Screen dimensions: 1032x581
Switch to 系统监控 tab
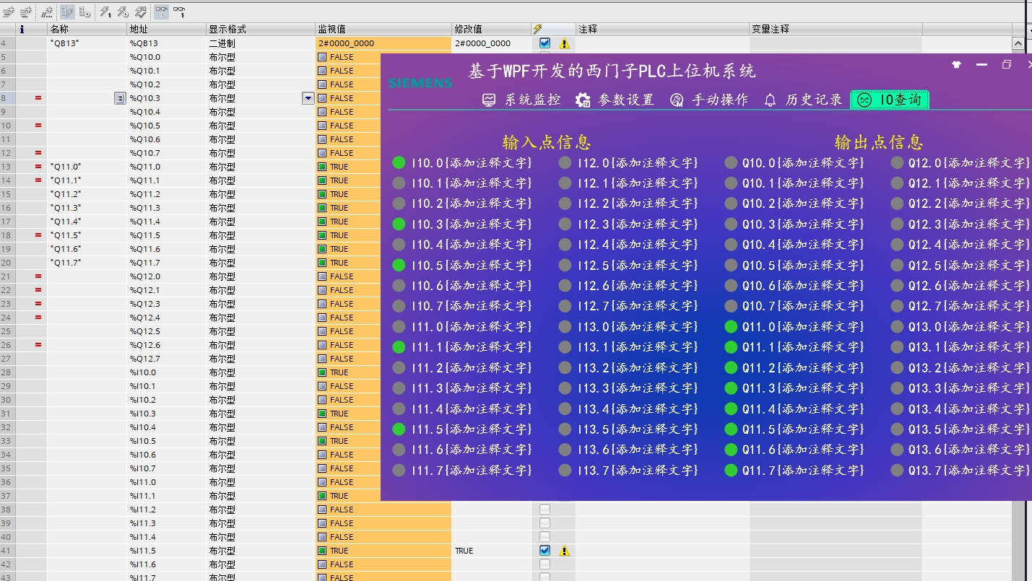click(x=521, y=100)
